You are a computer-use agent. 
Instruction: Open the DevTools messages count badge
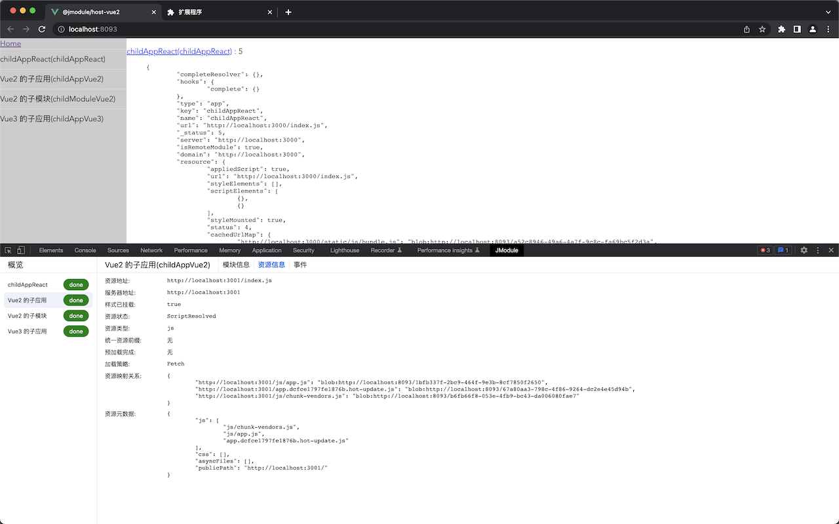783,250
